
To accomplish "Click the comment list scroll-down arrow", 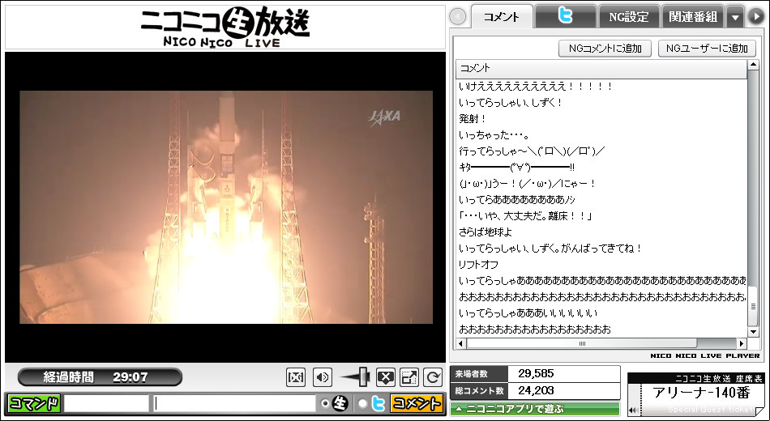I will (753, 332).
